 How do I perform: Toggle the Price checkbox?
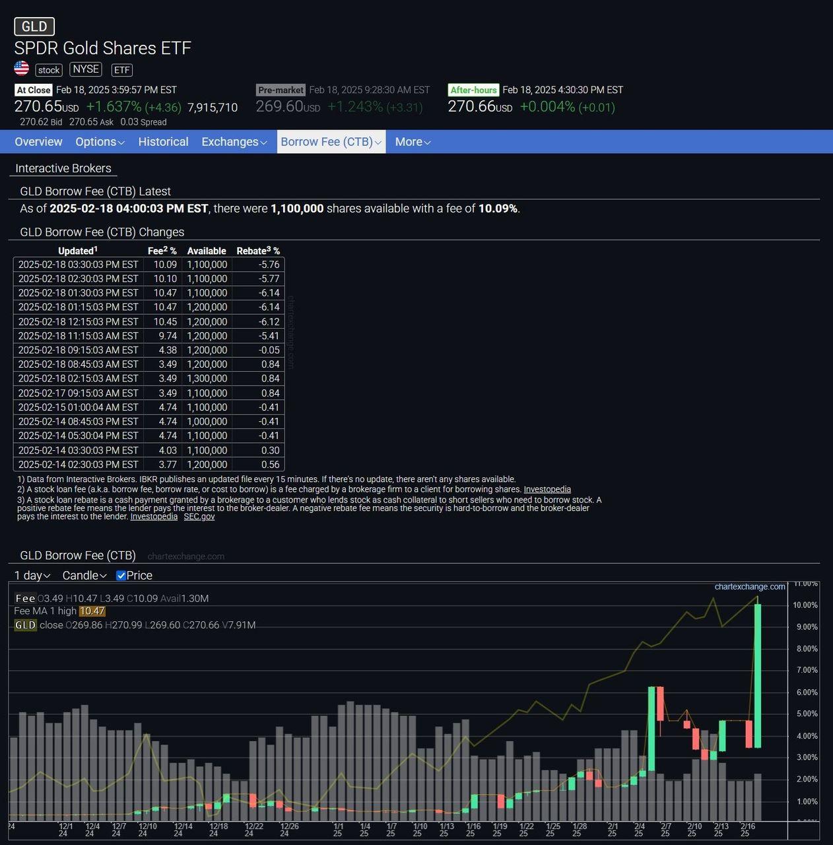pyautogui.click(x=121, y=576)
